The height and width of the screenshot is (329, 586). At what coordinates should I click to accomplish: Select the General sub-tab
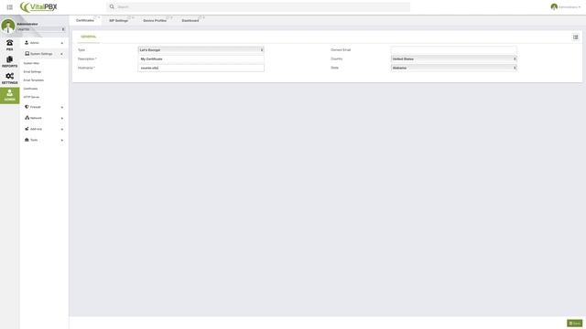click(x=88, y=37)
